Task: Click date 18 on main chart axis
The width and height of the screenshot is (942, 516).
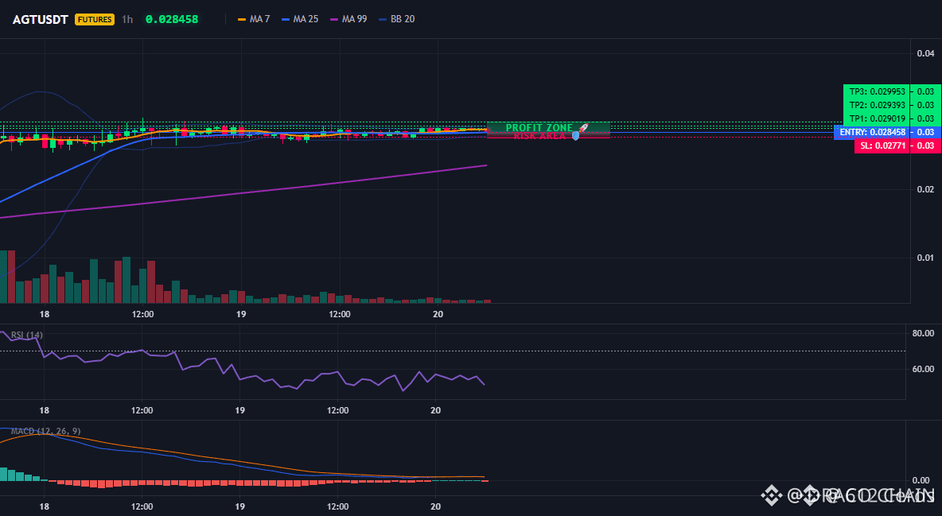Action: coord(44,314)
